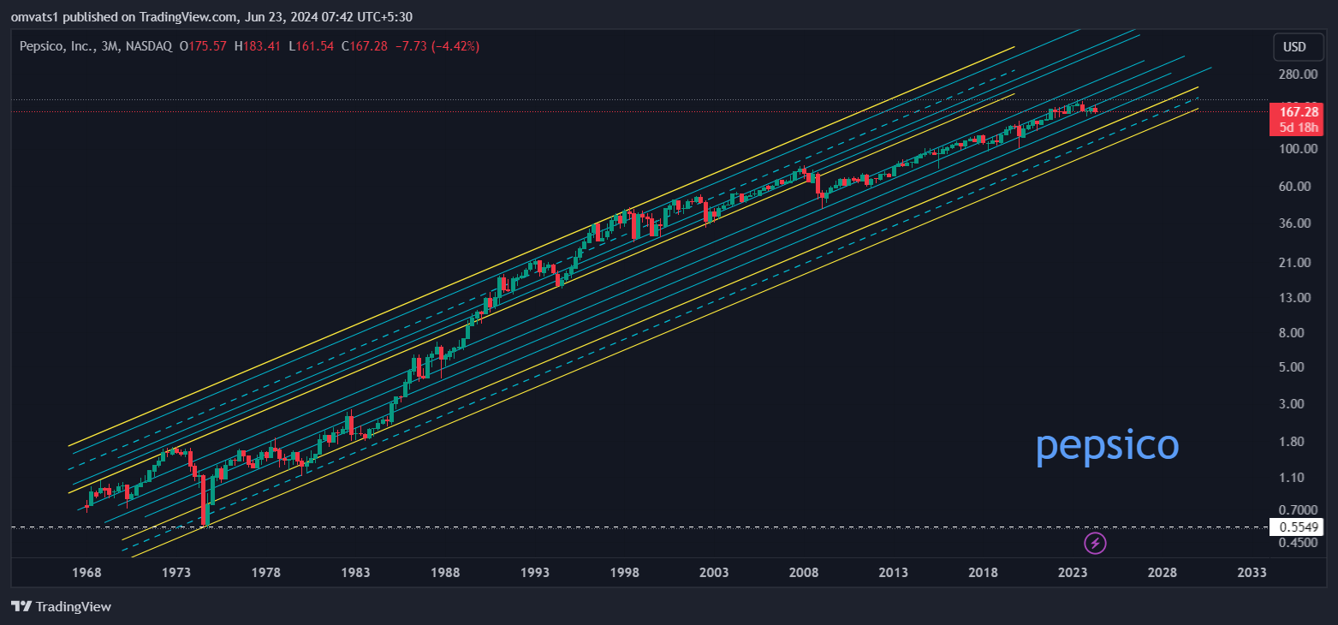Viewport: 1338px width, 625px height.
Task: Click the 1968 time axis label
Action: coord(86,573)
